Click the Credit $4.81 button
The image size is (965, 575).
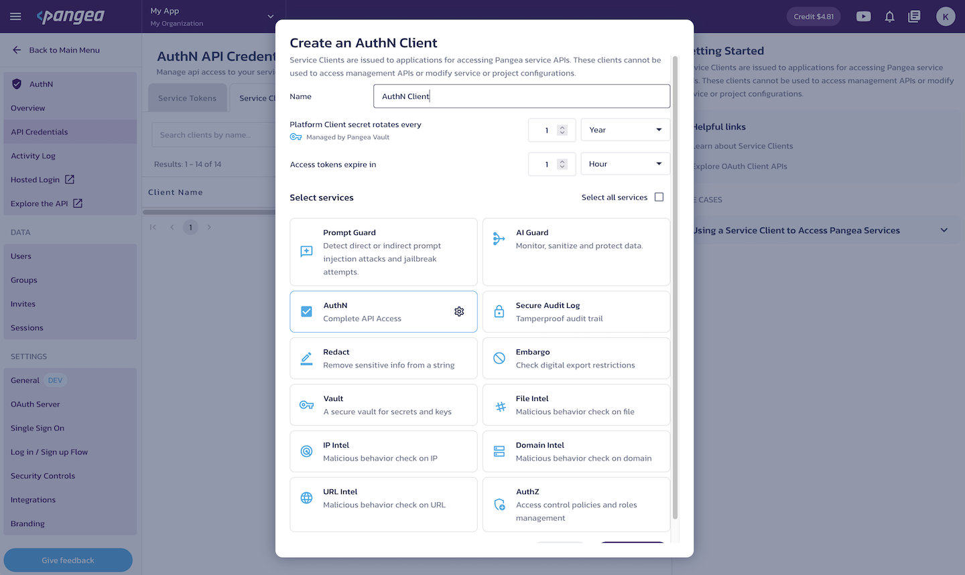point(814,17)
